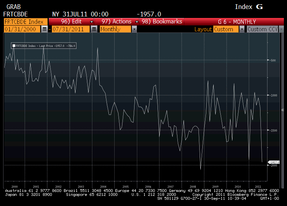This screenshot has height=206, width=287.
Task: Open the end date calendar picker
Action: [94, 29]
